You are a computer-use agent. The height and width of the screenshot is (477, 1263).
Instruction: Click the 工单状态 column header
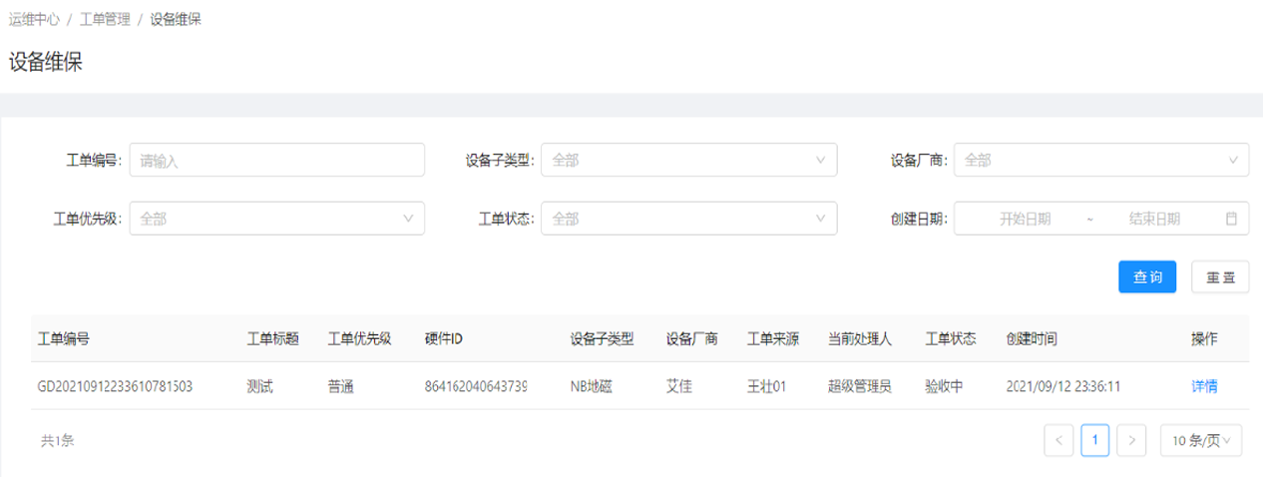point(950,339)
